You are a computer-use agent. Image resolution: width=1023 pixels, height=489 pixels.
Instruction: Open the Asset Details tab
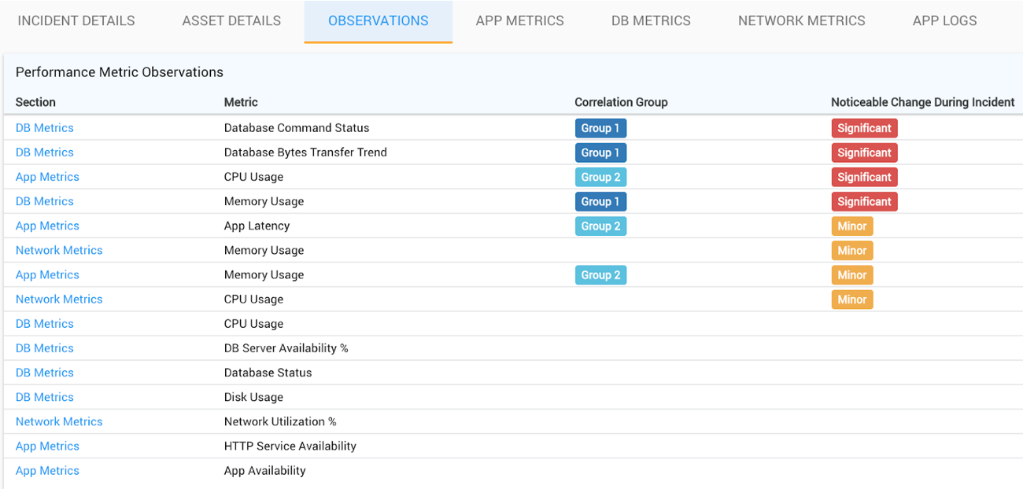coord(231,21)
